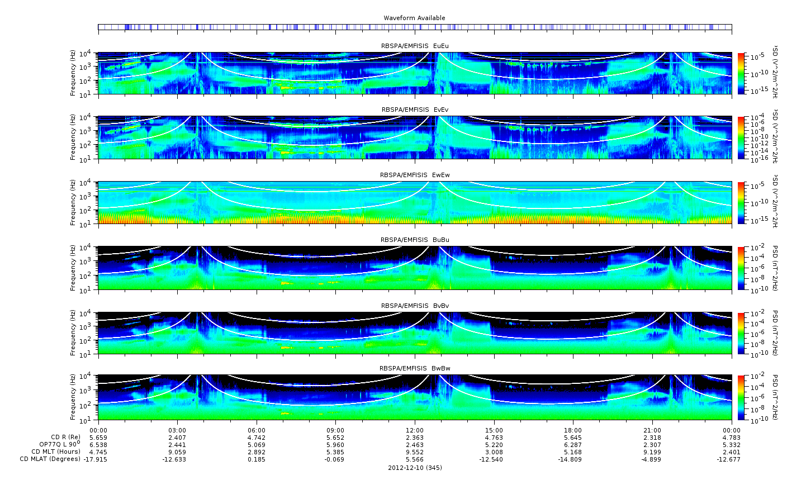Click the BuBu PSD color bar
Image resolution: width=787 pixels, height=480 pixels.
click(x=741, y=268)
